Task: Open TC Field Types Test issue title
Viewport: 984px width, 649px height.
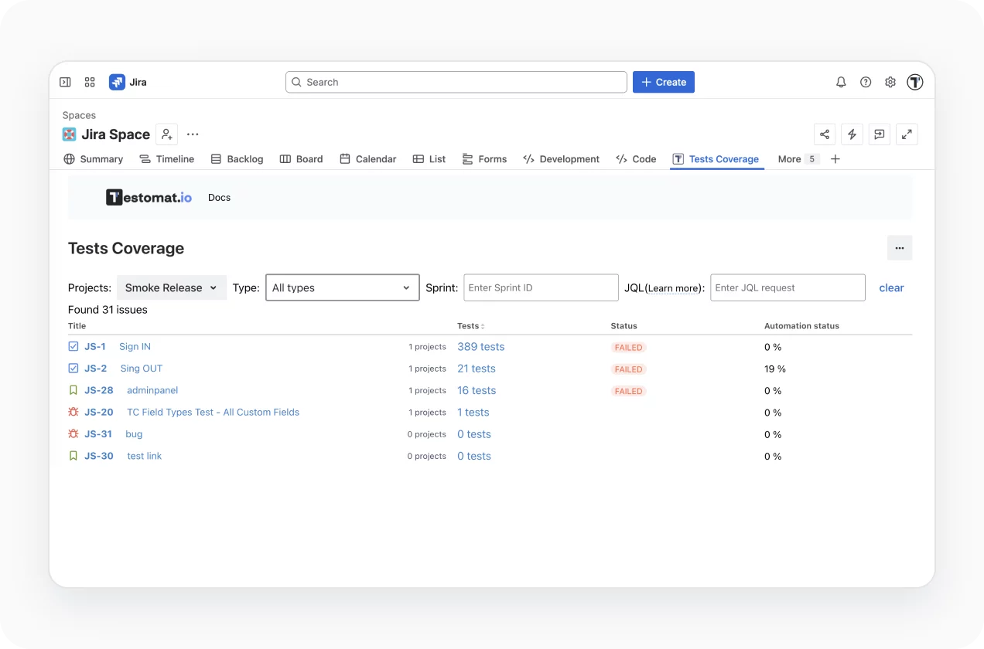Action: (213, 413)
